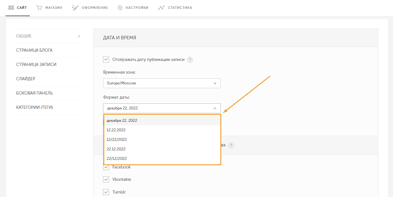
Task: Go to Слайдер settings section
Action: click(26, 79)
